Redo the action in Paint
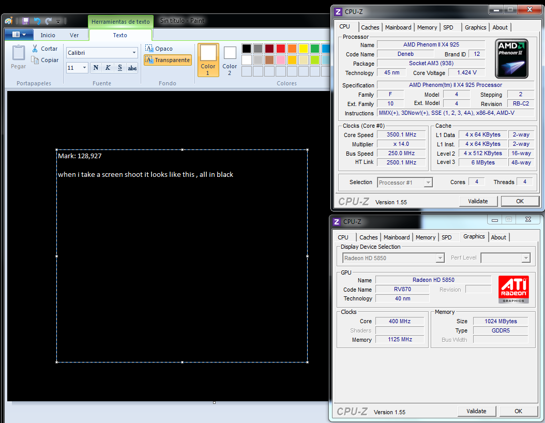Viewport: 545px width, 423px height. [48, 21]
